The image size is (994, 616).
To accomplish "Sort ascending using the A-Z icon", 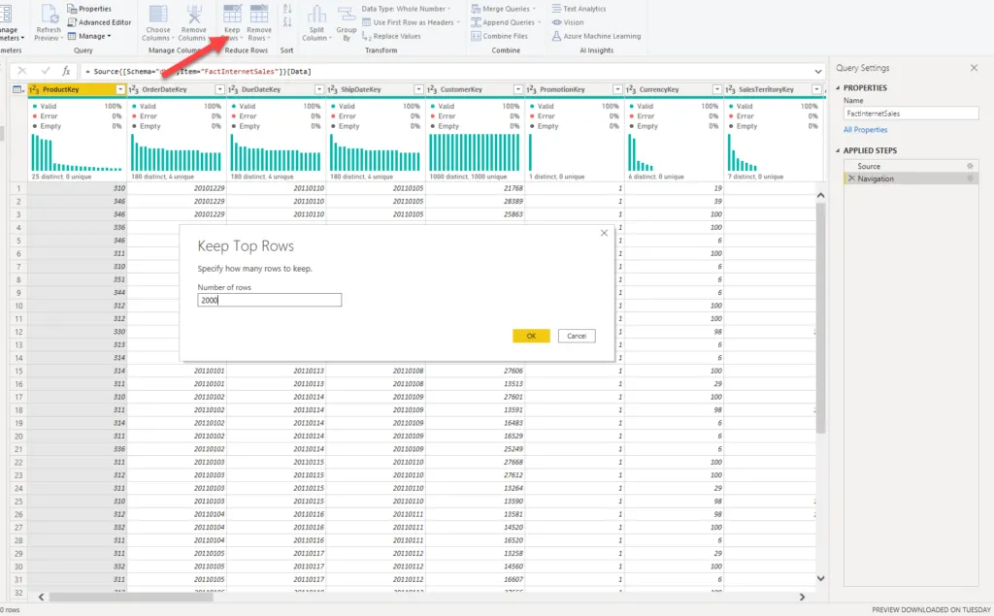I will click(x=287, y=9).
